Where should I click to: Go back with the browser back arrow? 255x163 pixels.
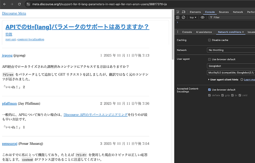(x=4, y=4)
